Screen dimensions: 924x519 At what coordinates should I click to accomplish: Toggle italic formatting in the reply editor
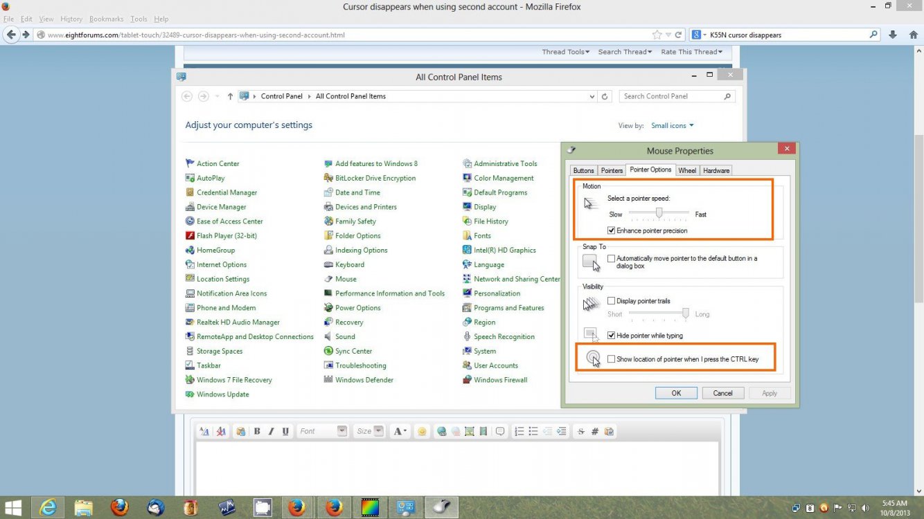271,431
